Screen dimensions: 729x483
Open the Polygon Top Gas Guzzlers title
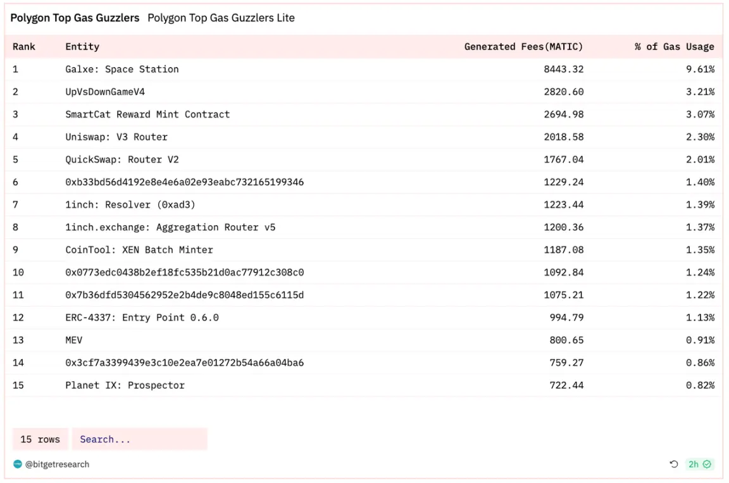pos(75,18)
